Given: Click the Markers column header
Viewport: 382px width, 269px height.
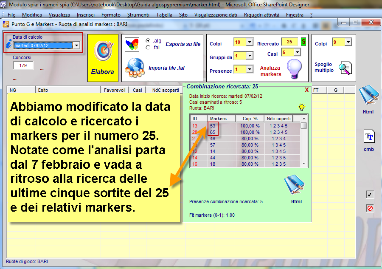Looking at the screenshot, I should (x=222, y=119).
